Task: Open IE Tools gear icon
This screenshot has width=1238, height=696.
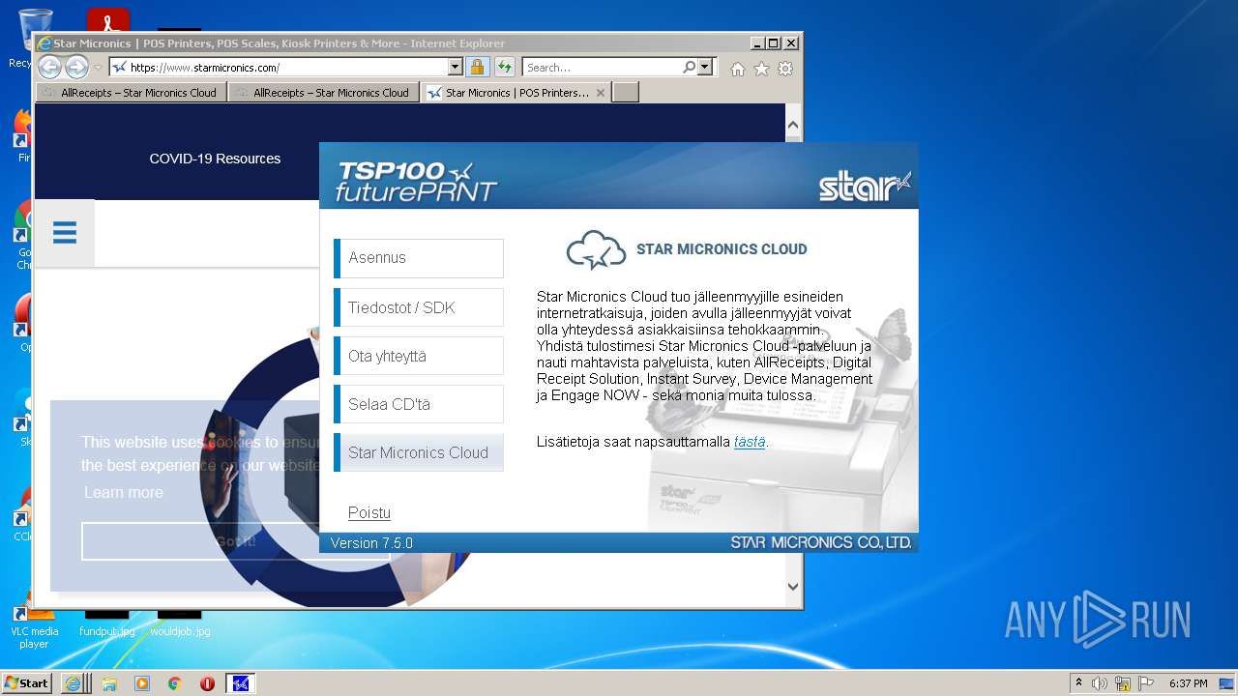Action: [785, 69]
